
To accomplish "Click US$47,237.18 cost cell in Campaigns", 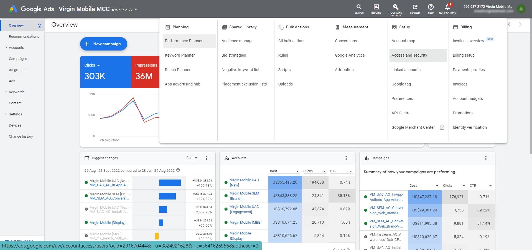I will (x=424, y=197).
